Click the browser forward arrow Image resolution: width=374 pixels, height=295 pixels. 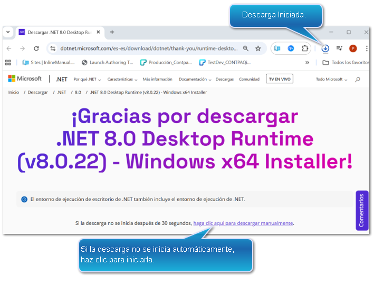click(23, 48)
